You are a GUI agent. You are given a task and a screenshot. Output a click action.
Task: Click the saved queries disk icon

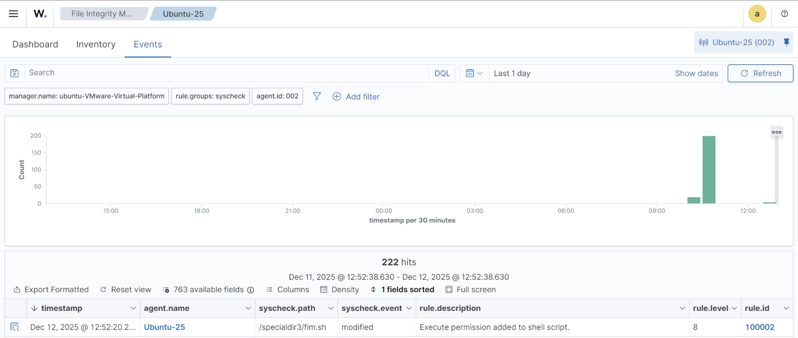pos(15,73)
